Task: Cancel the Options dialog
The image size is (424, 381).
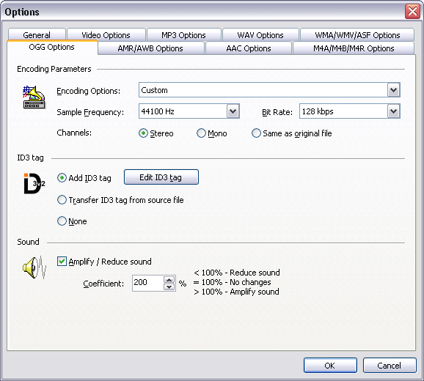Action: pos(390,366)
